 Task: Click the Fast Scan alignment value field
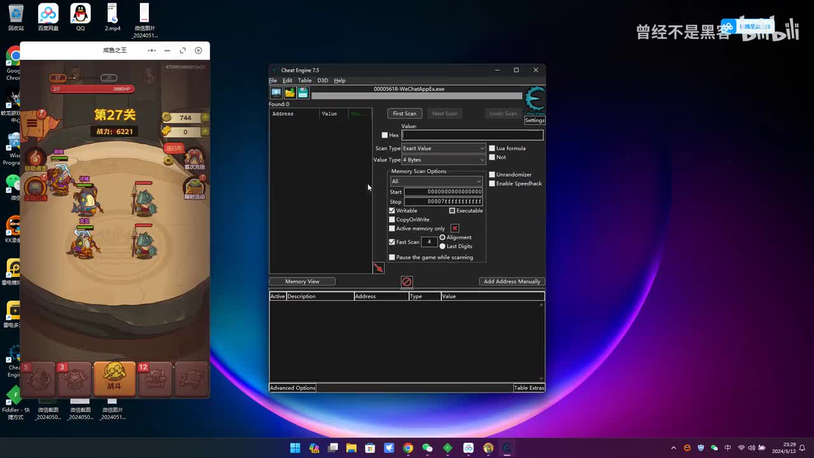tap(429, 242)
